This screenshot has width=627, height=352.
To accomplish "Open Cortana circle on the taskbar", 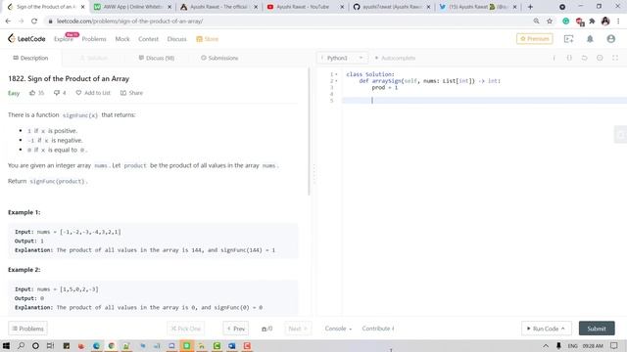I will (35, 345).
